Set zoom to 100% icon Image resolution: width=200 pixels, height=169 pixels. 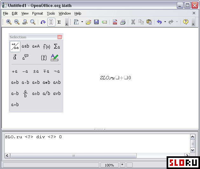[x=25, y=22]
